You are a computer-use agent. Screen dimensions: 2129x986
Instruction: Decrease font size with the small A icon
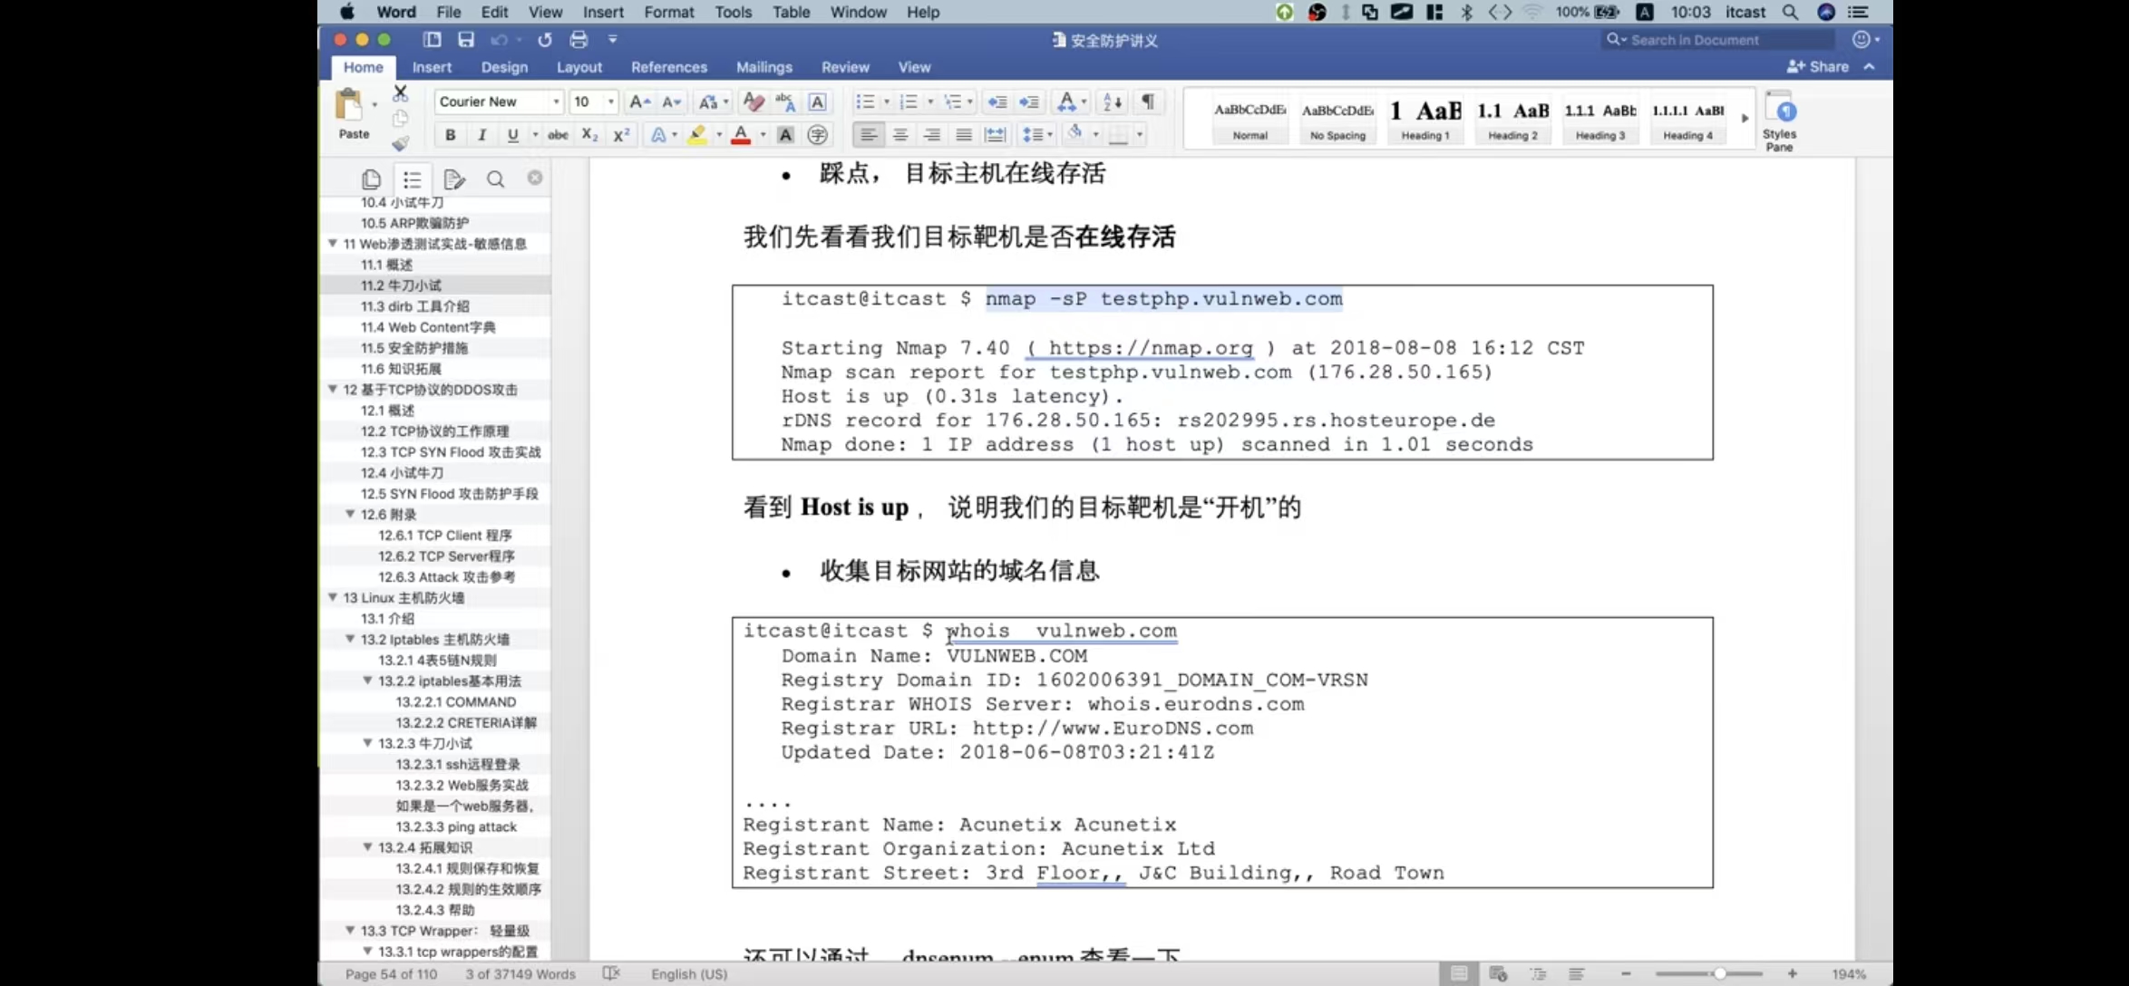click(x=671, y=102)
